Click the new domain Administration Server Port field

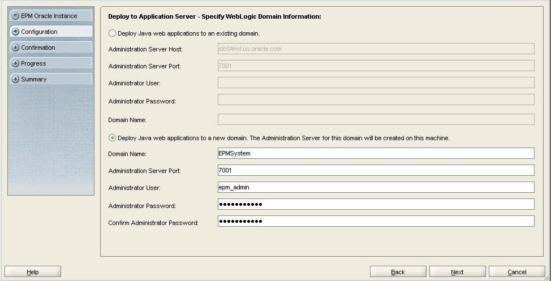pyautogui.click(x=376, y=170)
